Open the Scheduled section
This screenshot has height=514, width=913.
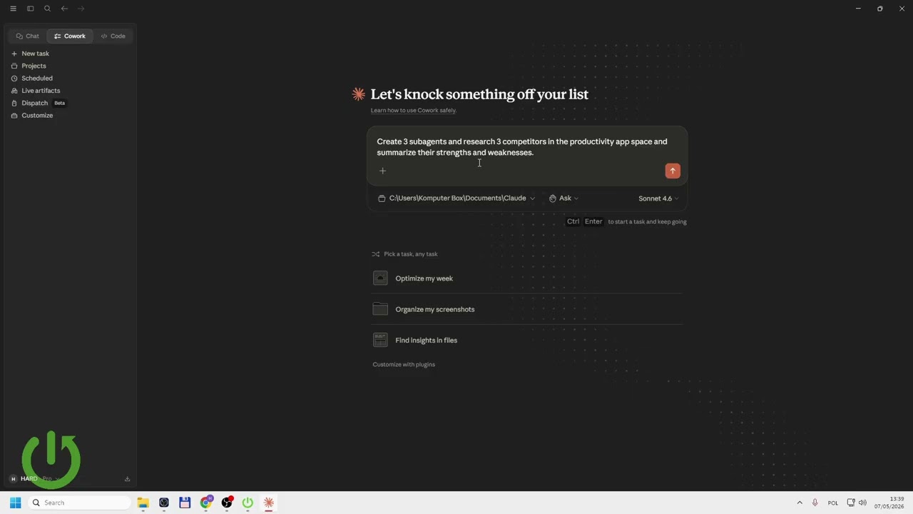point(71,79)
